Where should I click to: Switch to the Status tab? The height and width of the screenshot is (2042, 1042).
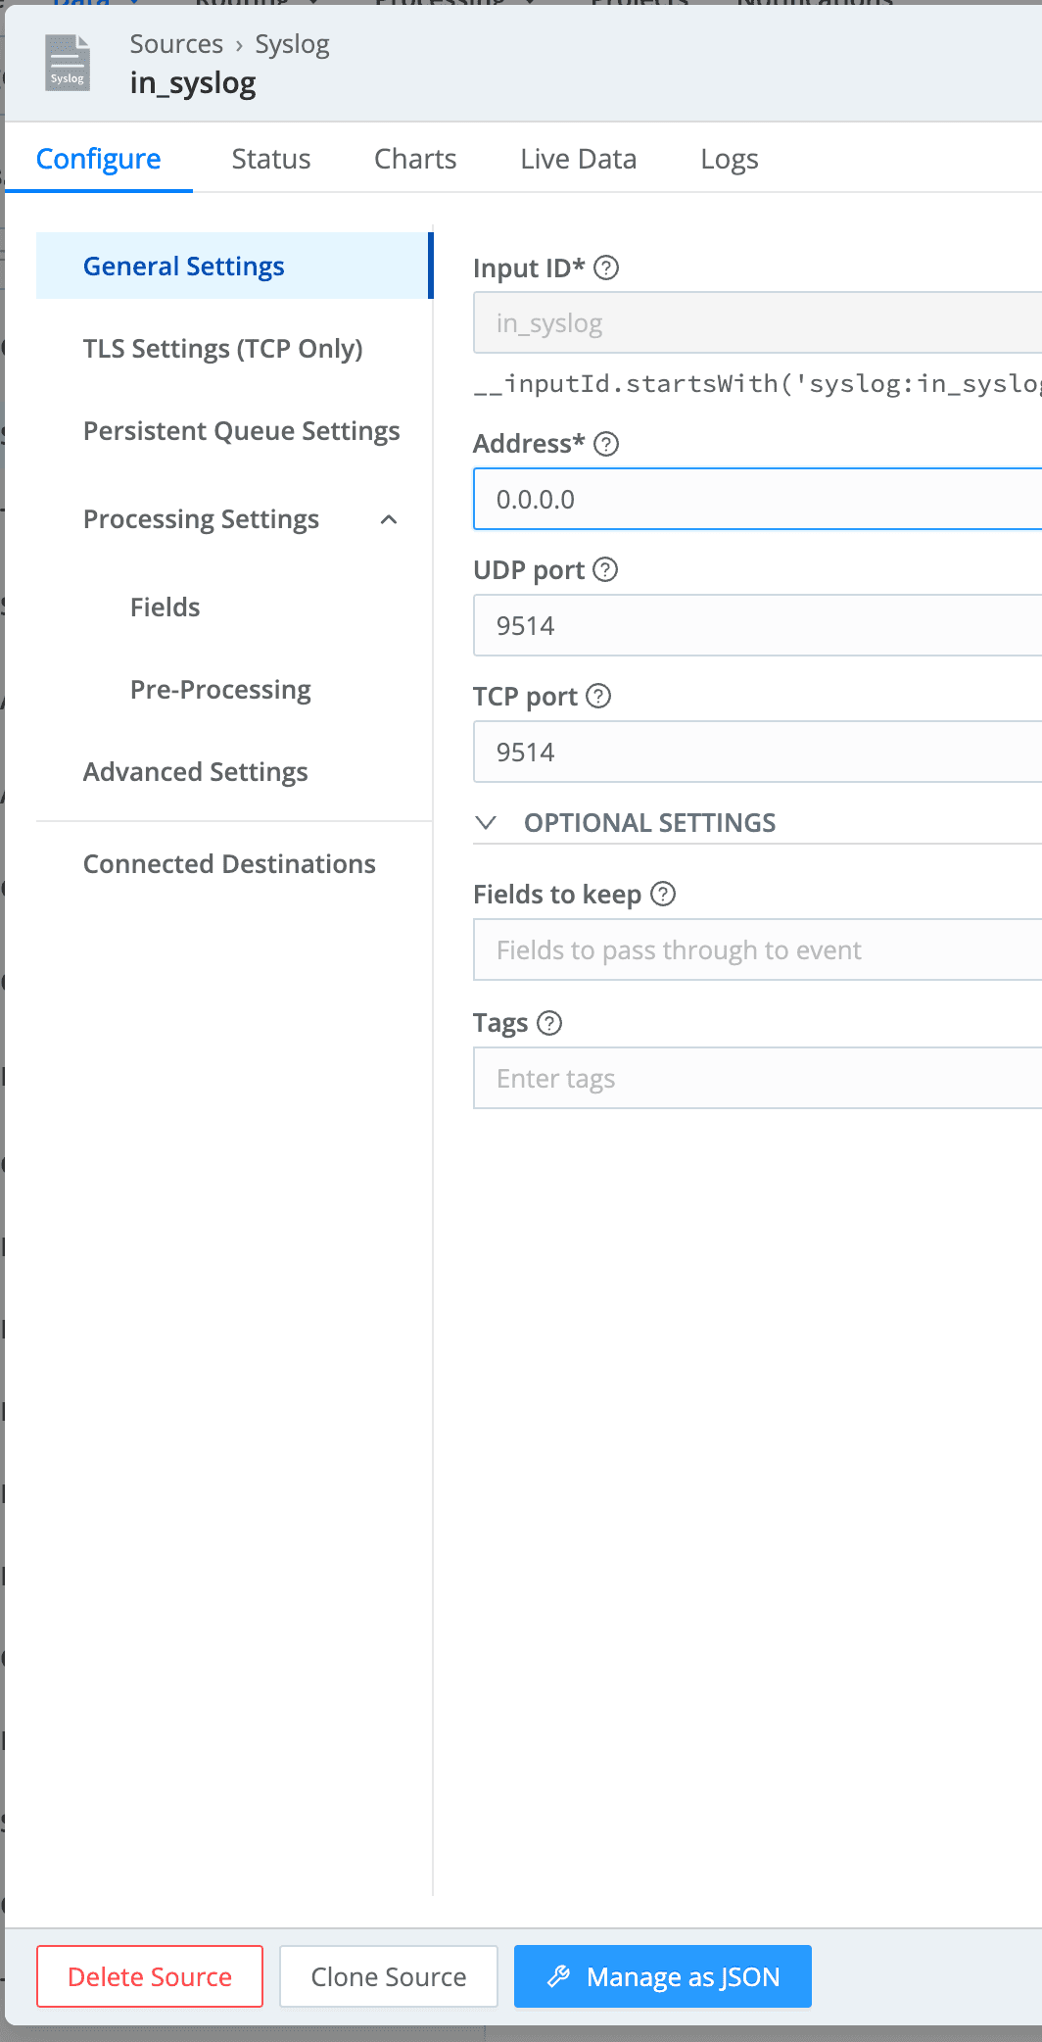[271, 159]
